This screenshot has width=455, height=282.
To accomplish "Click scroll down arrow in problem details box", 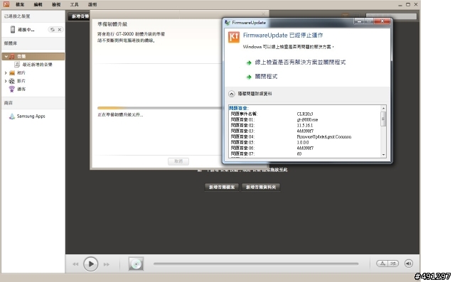I will (x=383, y=155).
